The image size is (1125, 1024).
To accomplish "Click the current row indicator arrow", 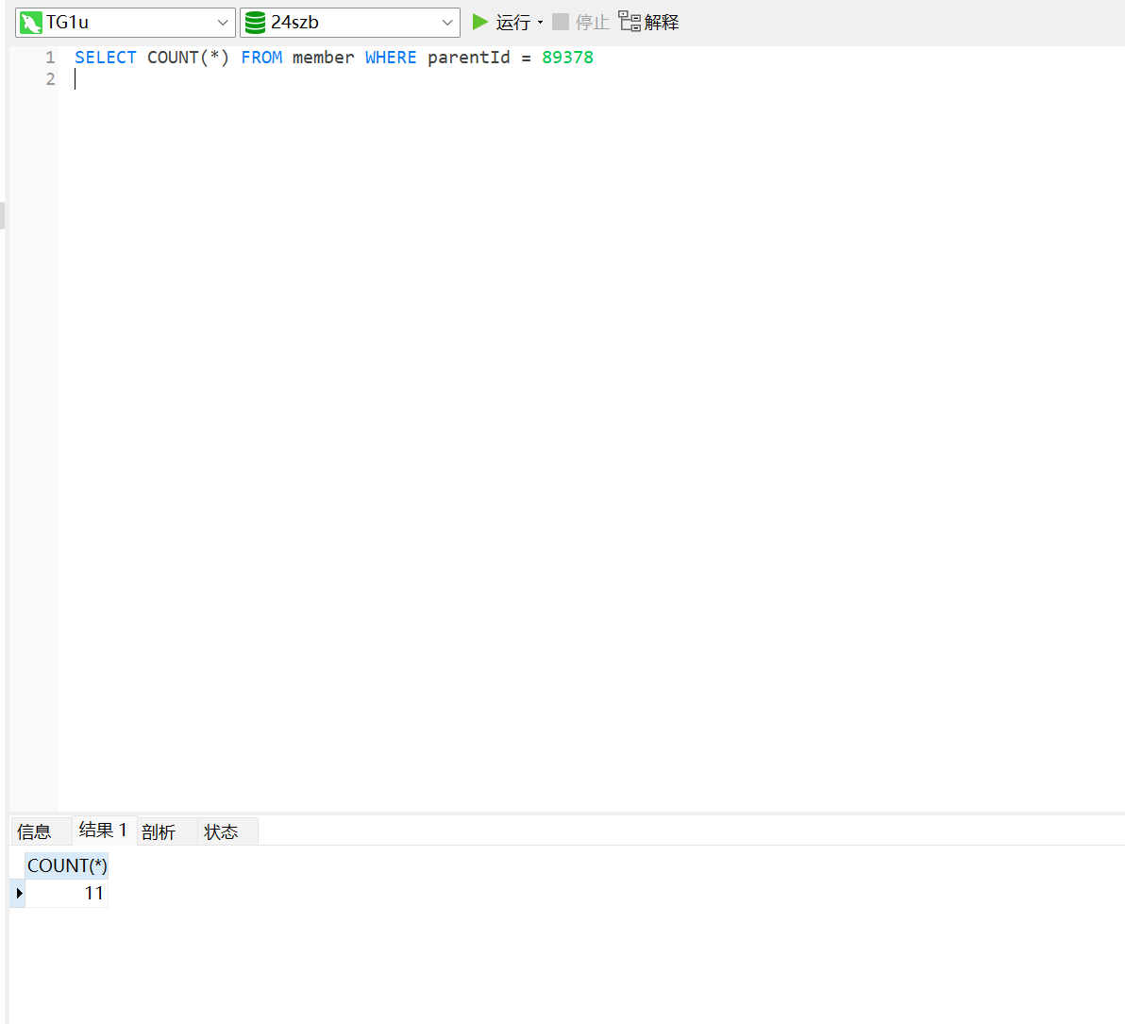I will (x=19, y=894).
